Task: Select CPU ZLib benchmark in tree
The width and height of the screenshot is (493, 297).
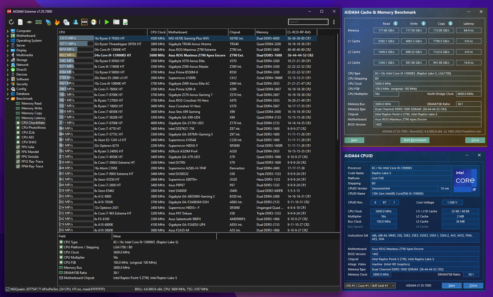Action: pyautogui.click(x=28, y=133)
